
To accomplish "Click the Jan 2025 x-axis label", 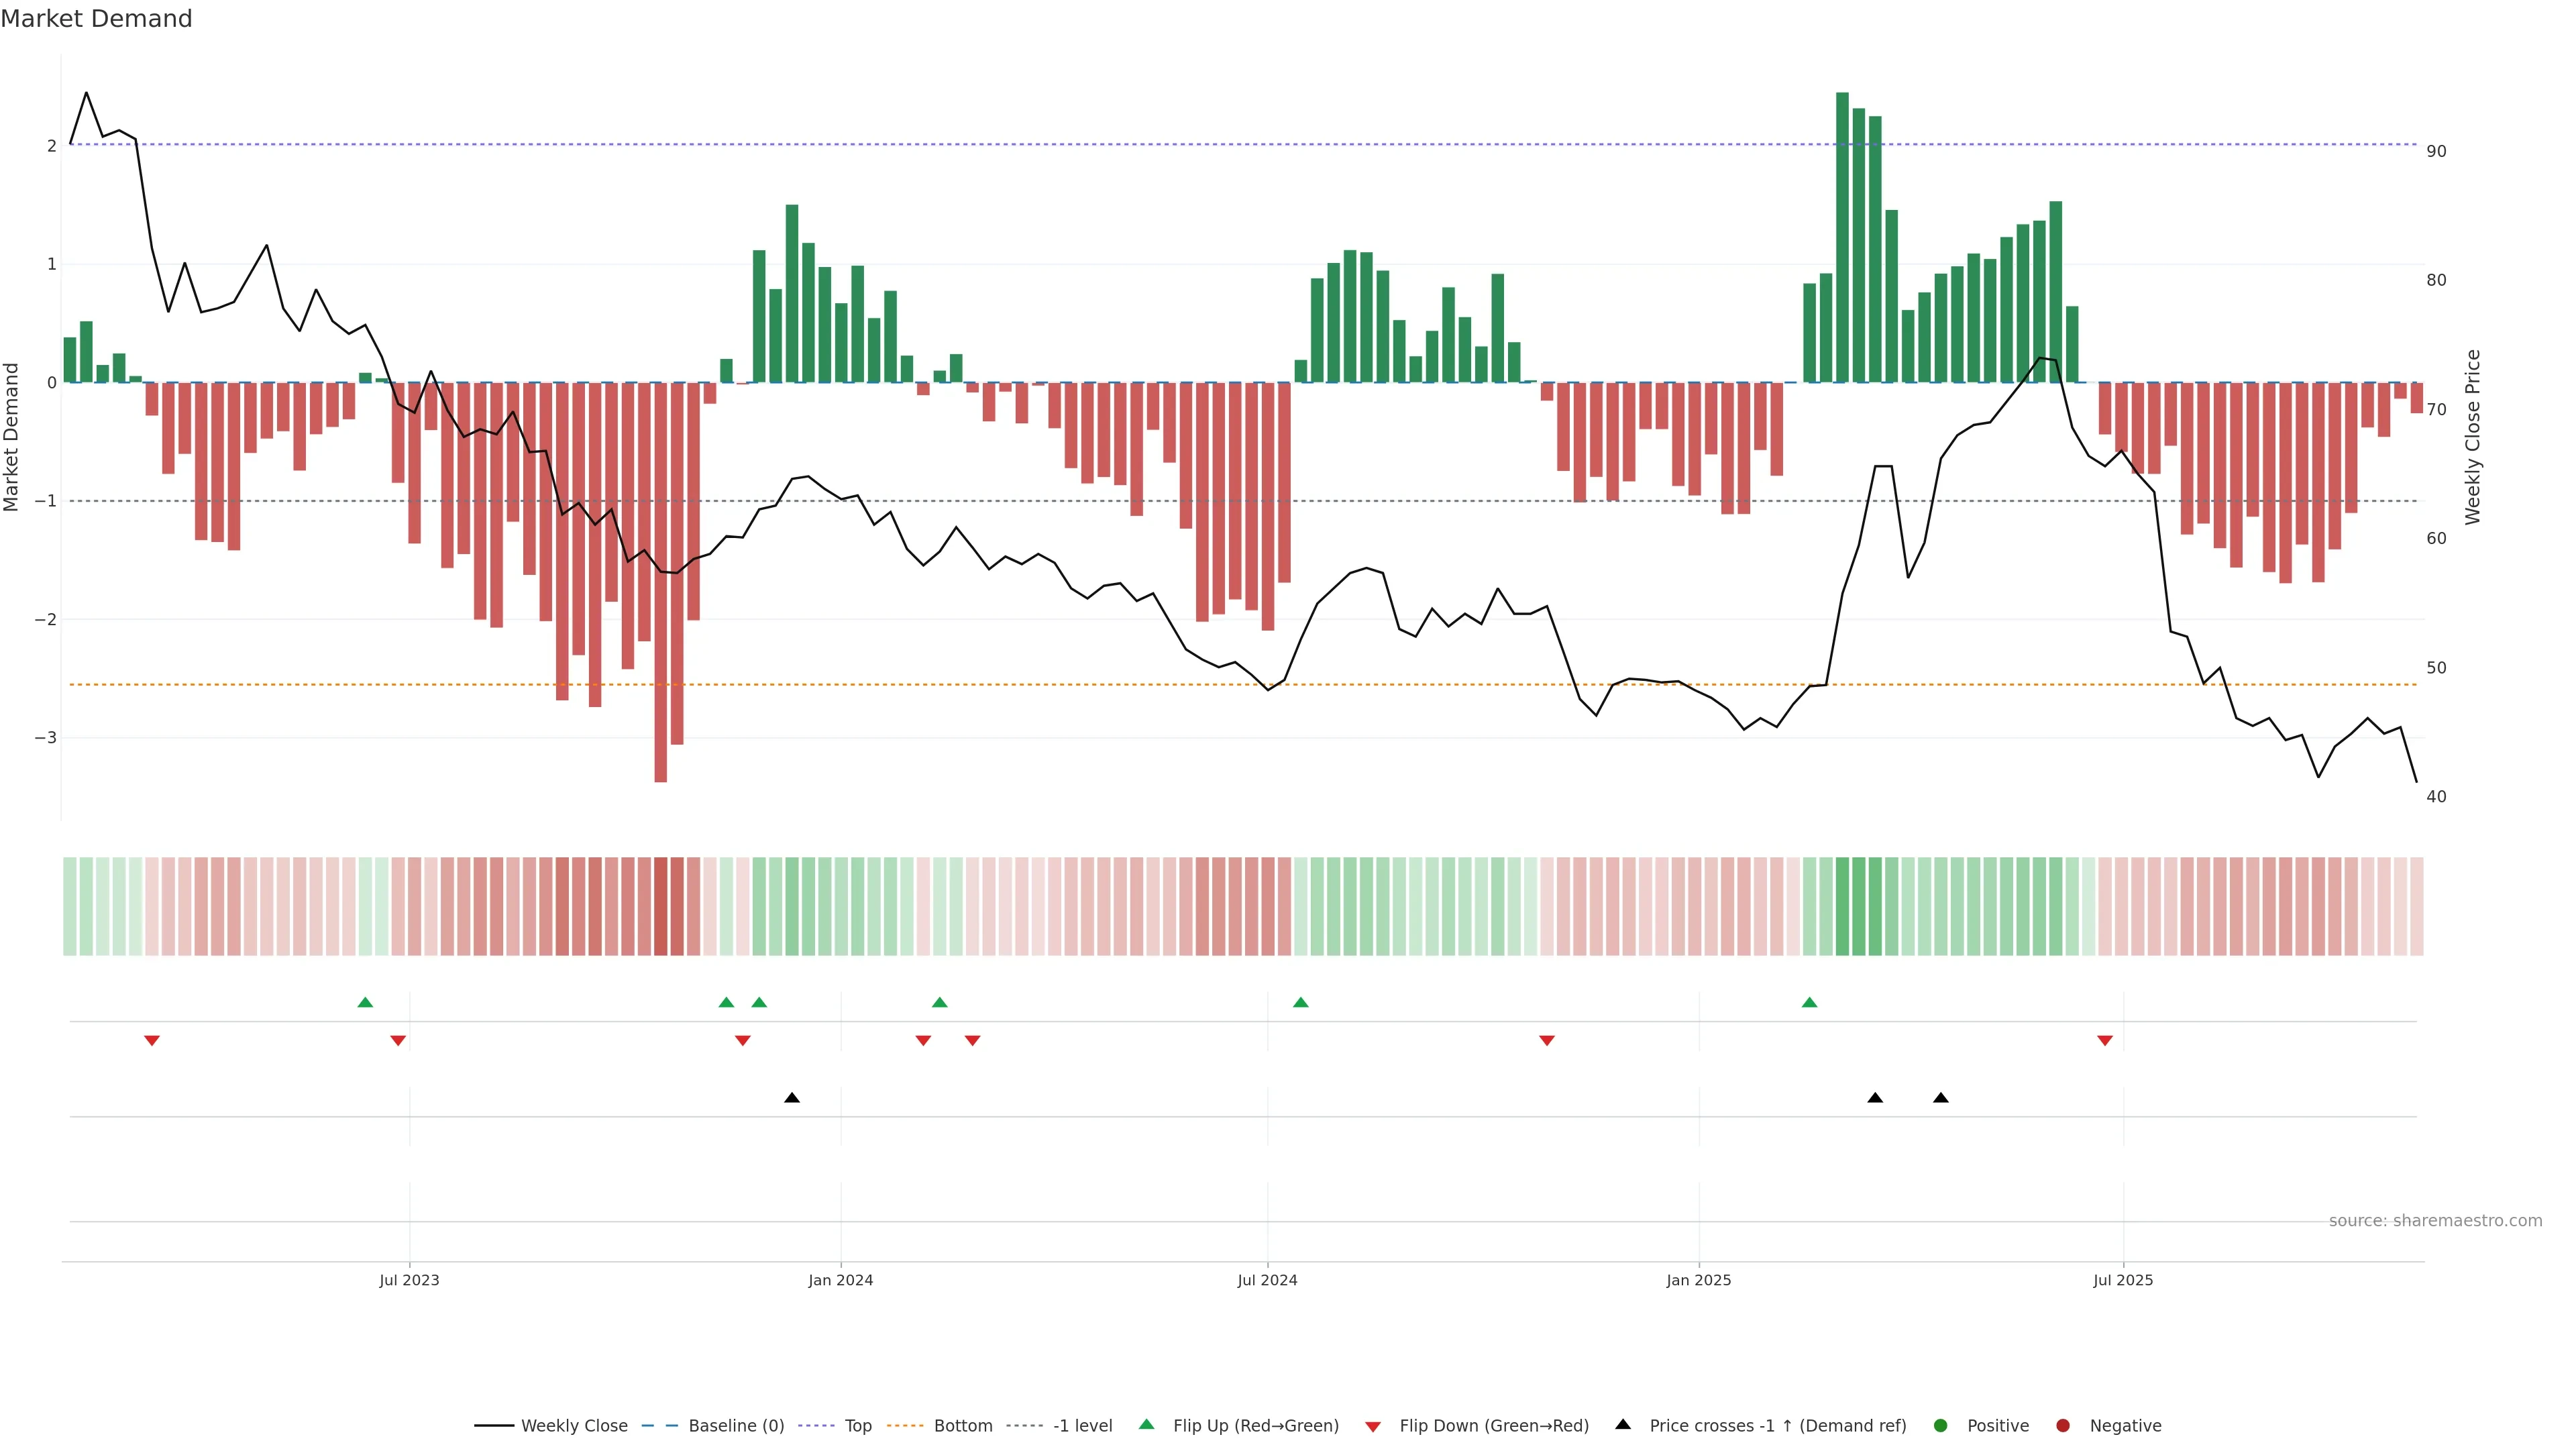I will 1698,1280.
